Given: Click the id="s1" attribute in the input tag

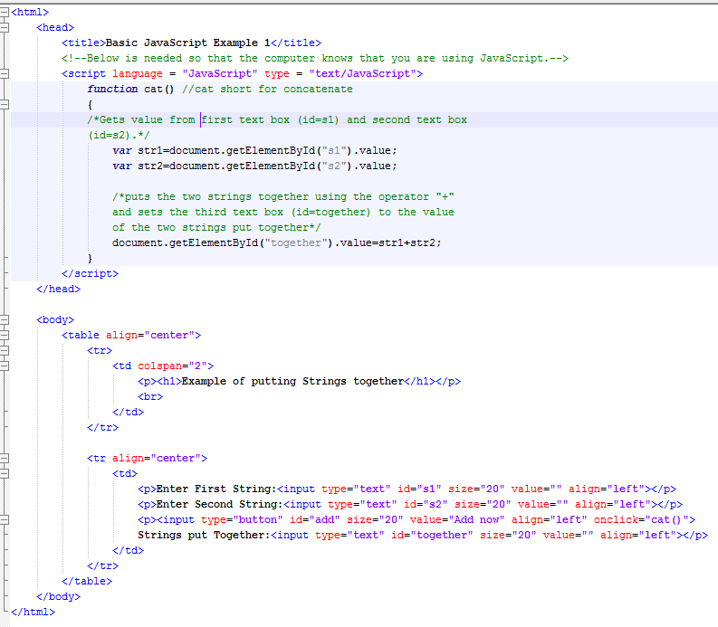Looking at the screenshot, I should [x=419, y=489].
